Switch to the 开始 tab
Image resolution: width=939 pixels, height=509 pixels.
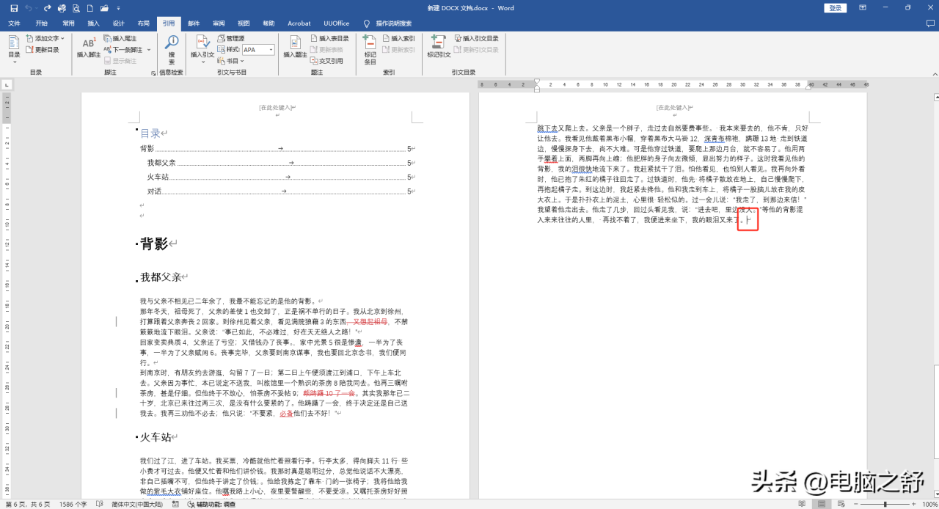click(41, 23)
